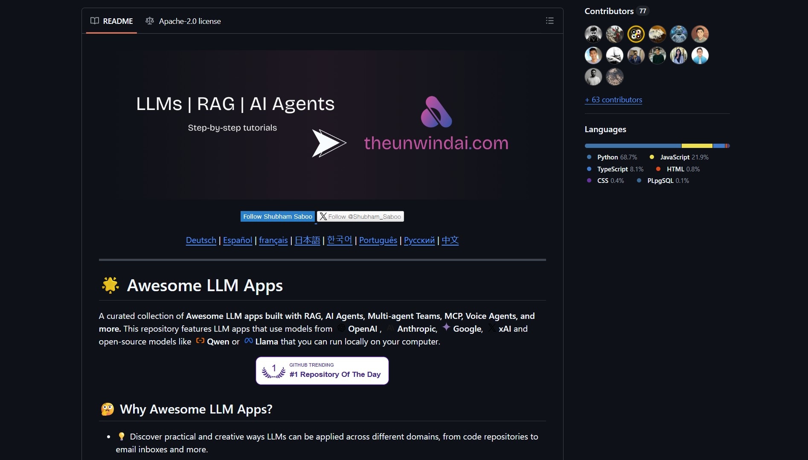Open the white bird contributor avatar
808x460 pixels.
click(x=615, y=55)
